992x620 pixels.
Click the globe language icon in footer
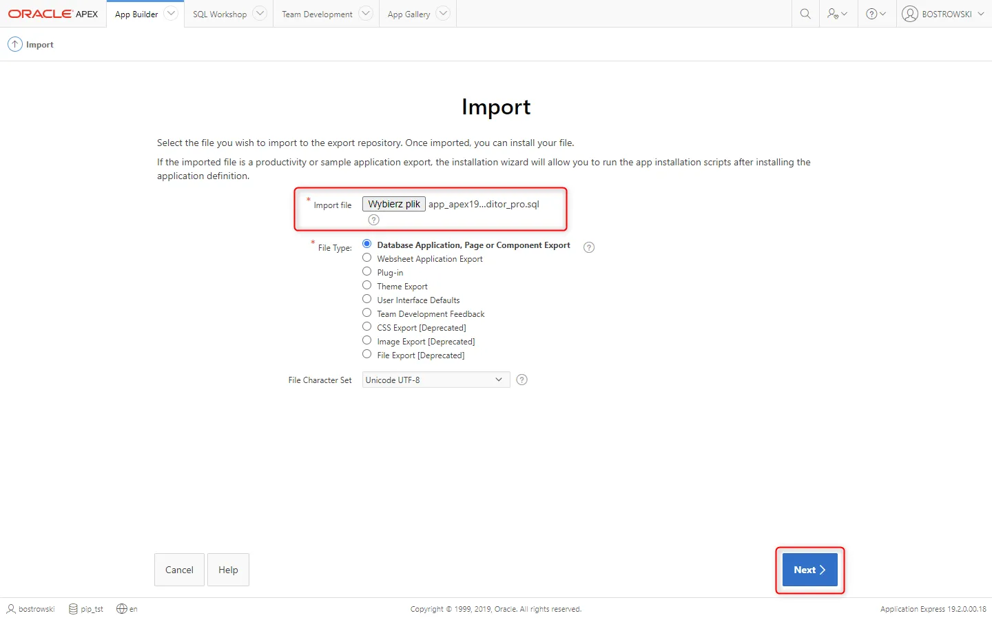(122, 609)
